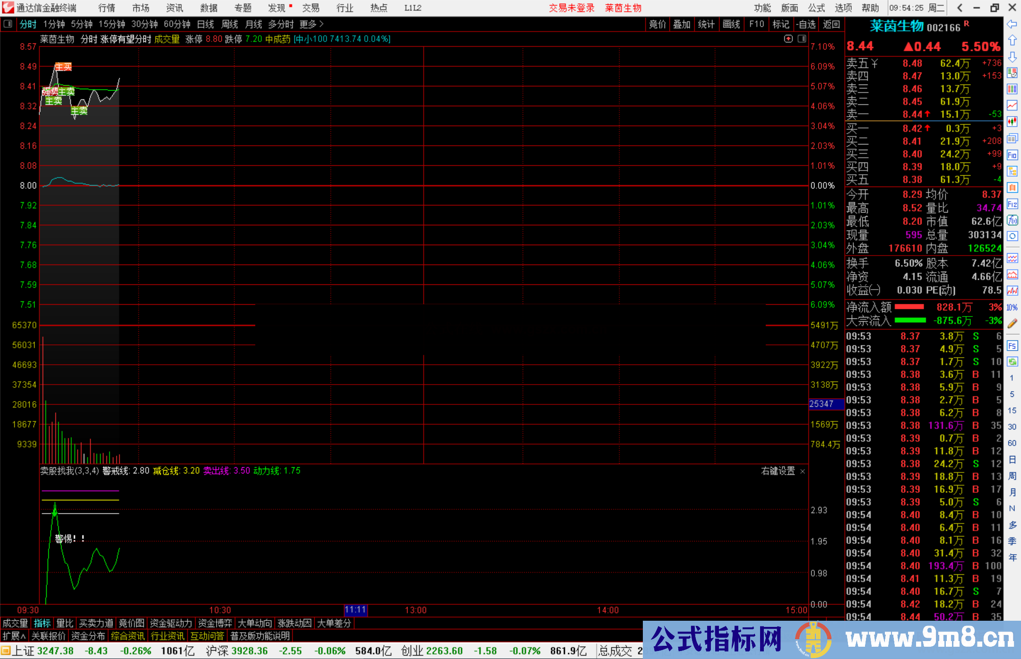Expand 卖五 order depth arrow

pos(874,63)
